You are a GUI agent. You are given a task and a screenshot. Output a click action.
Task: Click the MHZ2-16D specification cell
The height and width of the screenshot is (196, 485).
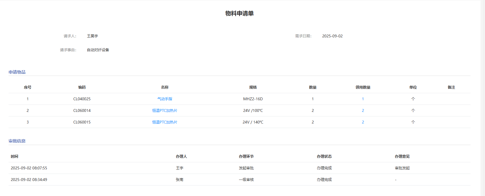pyautogui.click(x=253, y=99)
